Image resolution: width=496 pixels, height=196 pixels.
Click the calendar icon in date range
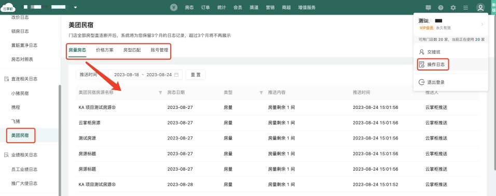coord(176,75)
